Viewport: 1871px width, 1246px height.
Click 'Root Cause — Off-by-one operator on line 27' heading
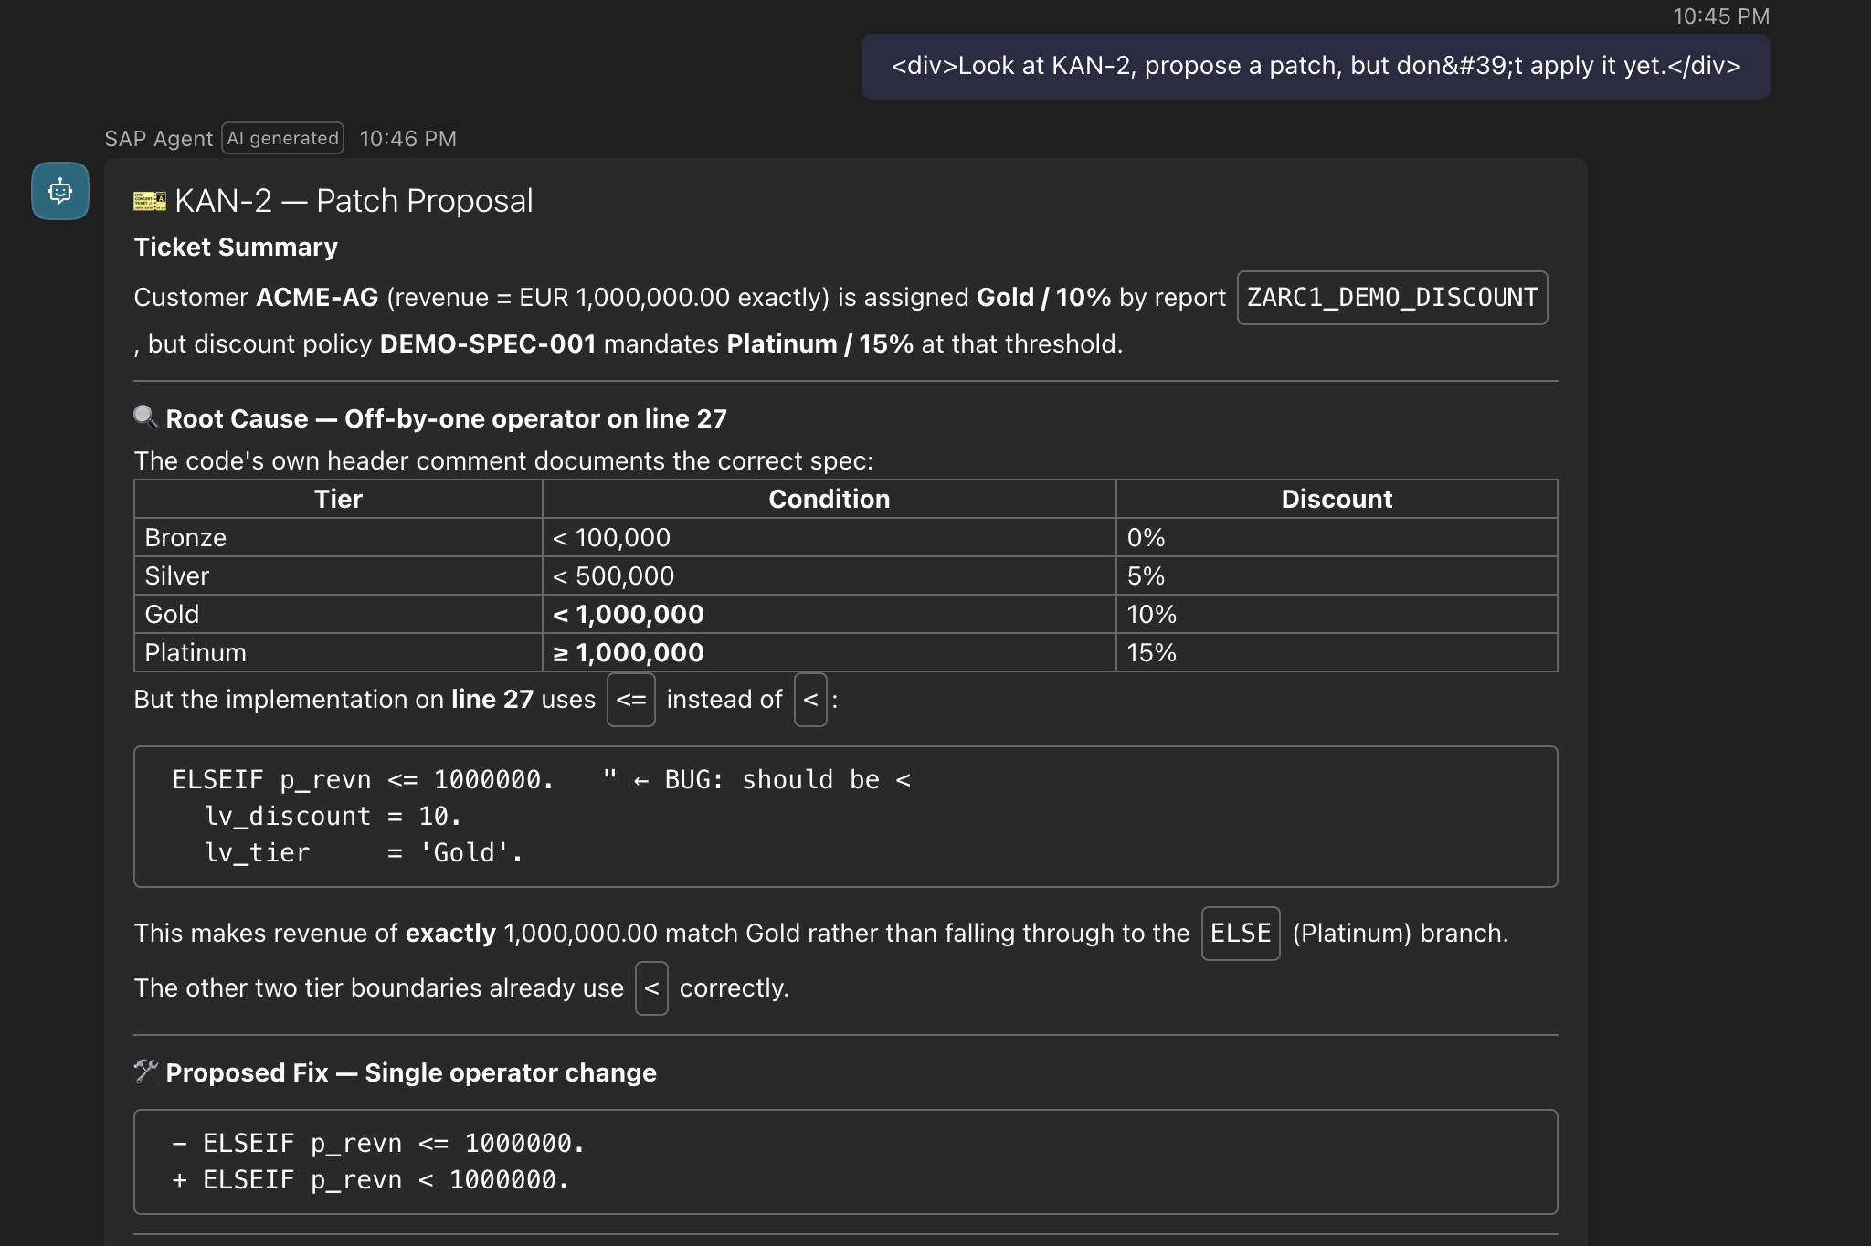coord(446,418)
